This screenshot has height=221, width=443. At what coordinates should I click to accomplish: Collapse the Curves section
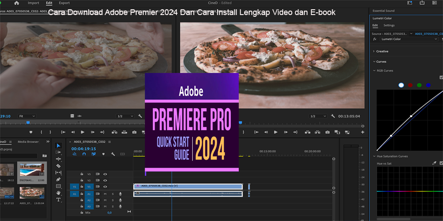pyautogui.click(x=373, y=61)
